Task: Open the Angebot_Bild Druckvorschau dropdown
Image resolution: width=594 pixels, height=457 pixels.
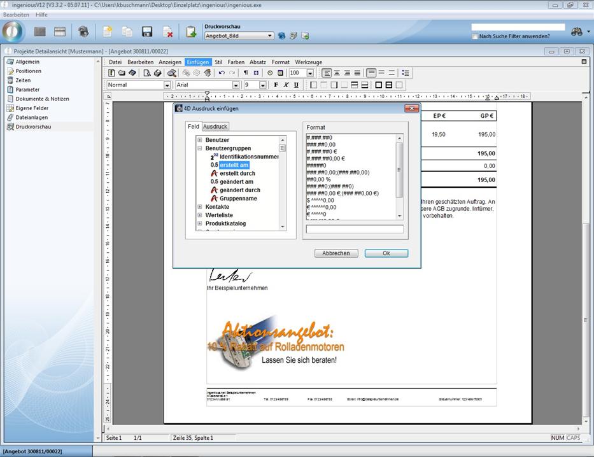Action: tap(271, 36)
